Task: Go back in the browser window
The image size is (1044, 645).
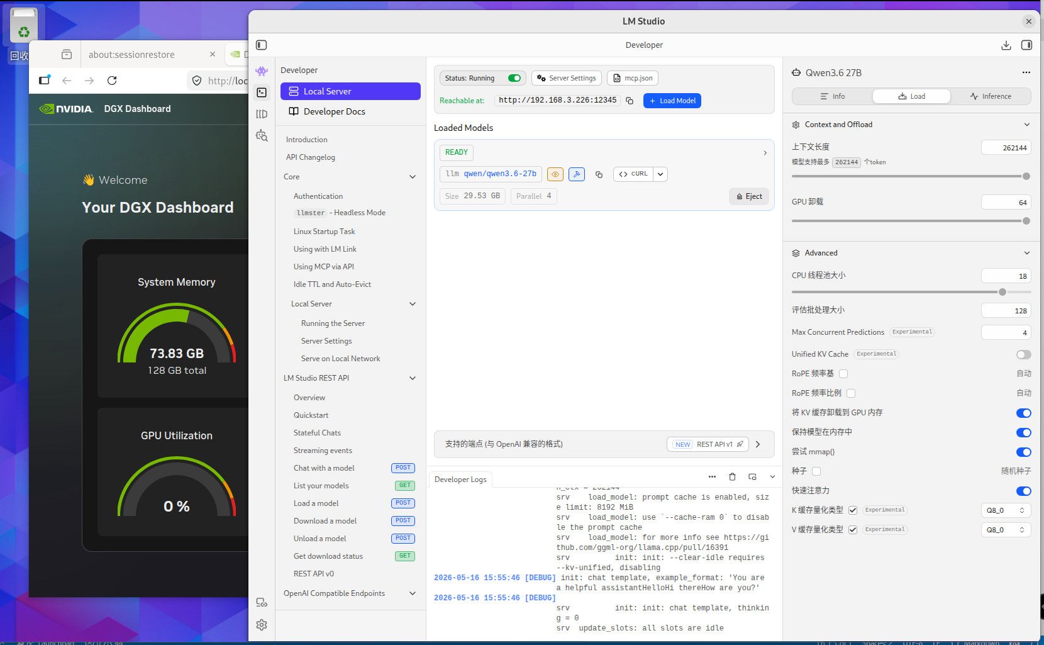Action: [x=67, y=81]
